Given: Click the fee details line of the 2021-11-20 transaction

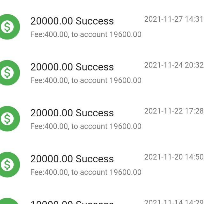Looking at the screenshot, I should click(x=86, y=172).
